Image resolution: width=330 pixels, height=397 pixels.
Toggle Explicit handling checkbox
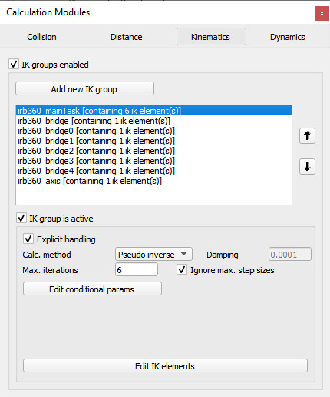[x=28, y=239]
